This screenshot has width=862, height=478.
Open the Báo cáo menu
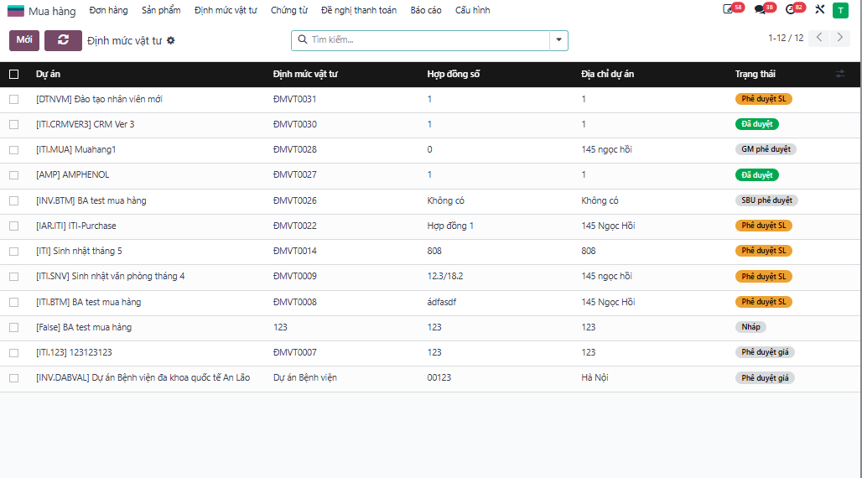tap(426, 10)
